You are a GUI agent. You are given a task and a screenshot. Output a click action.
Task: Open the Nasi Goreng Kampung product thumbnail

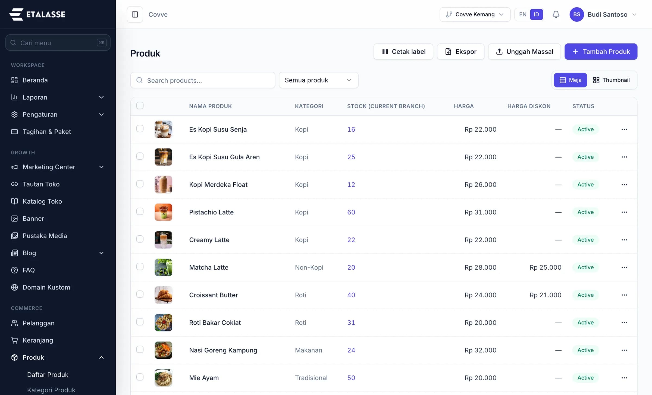[163, 350]
